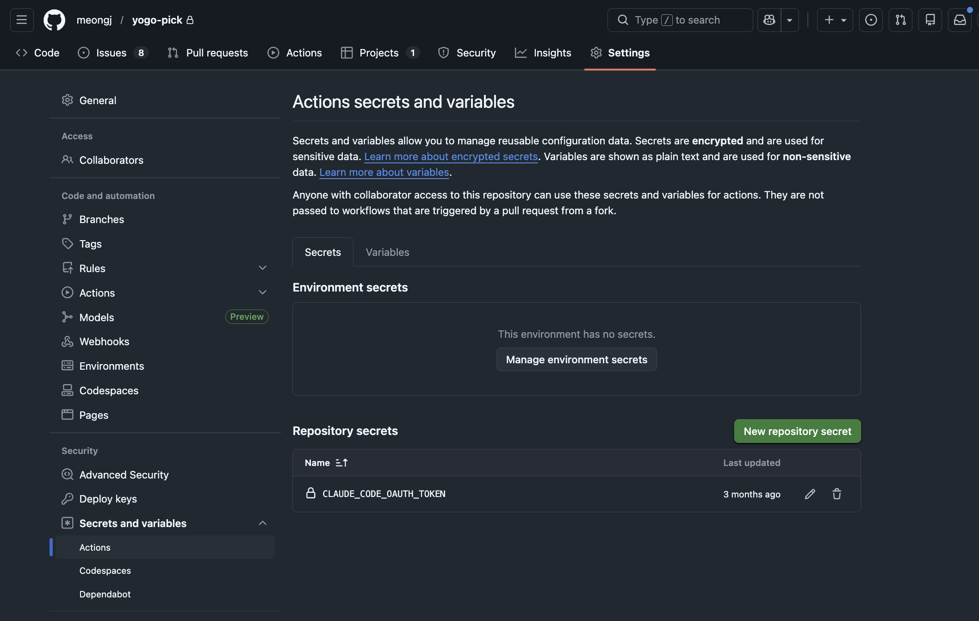Follow Learn more about encrypted secrets link
The image size is (979, 621).
(x=451, y=156)
